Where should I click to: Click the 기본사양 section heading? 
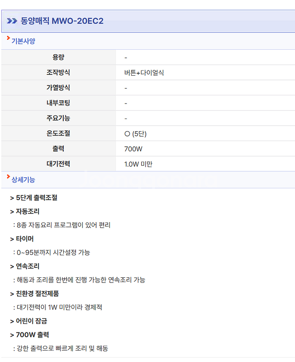23,41
